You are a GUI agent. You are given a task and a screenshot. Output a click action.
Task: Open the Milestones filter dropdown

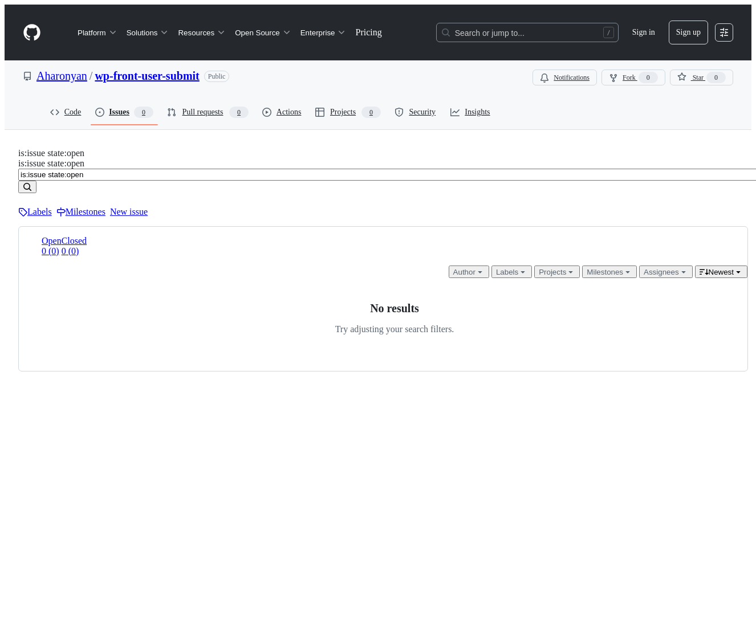pyautogui.click(x=609, y=272)
